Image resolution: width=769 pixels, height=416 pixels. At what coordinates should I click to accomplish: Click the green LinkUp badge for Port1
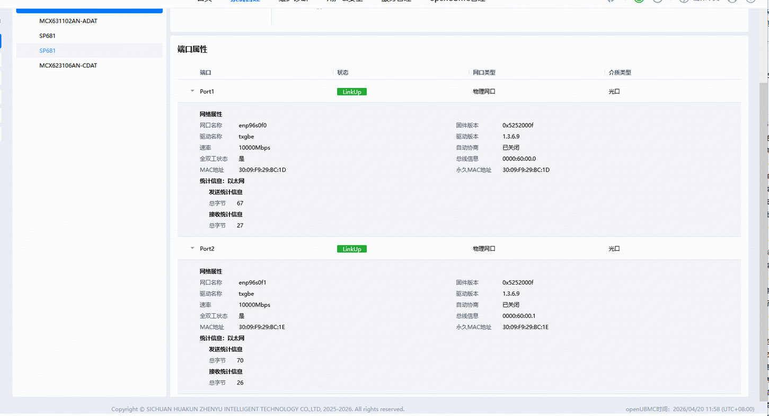tap(351, 92)
